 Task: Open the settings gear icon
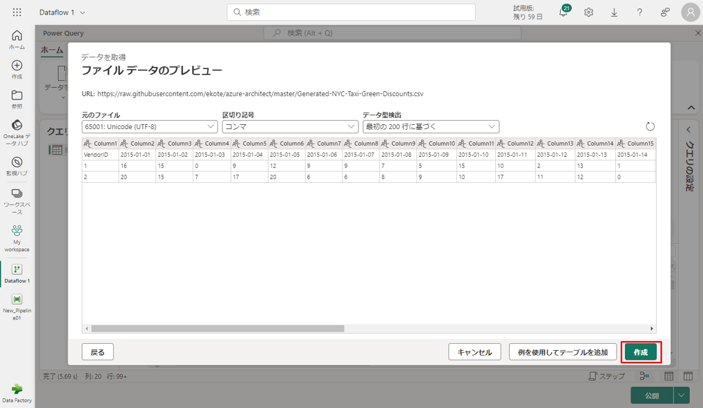[588, 12]
